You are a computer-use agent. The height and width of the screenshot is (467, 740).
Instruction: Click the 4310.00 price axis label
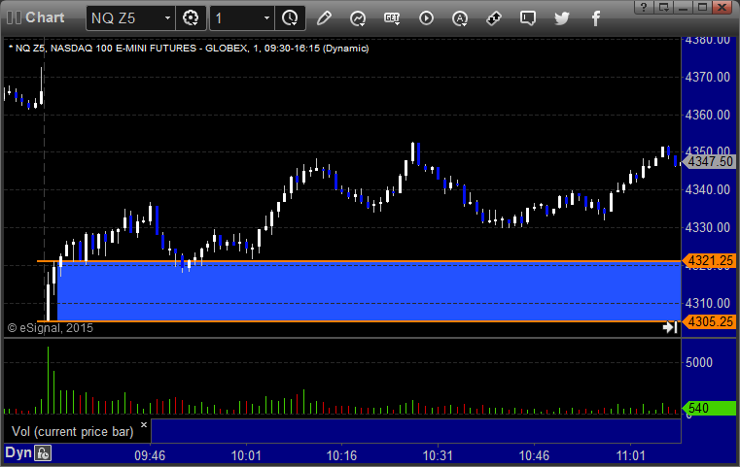(x=708, y=303)
